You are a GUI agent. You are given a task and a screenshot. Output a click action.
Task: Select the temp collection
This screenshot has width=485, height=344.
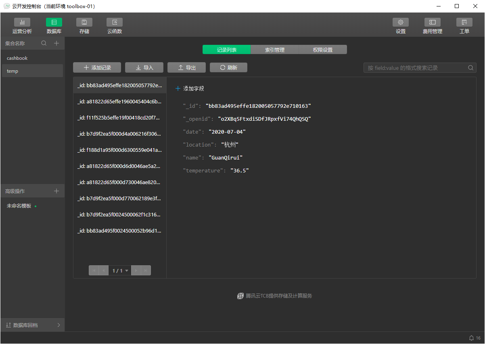(x=32, y=71)
